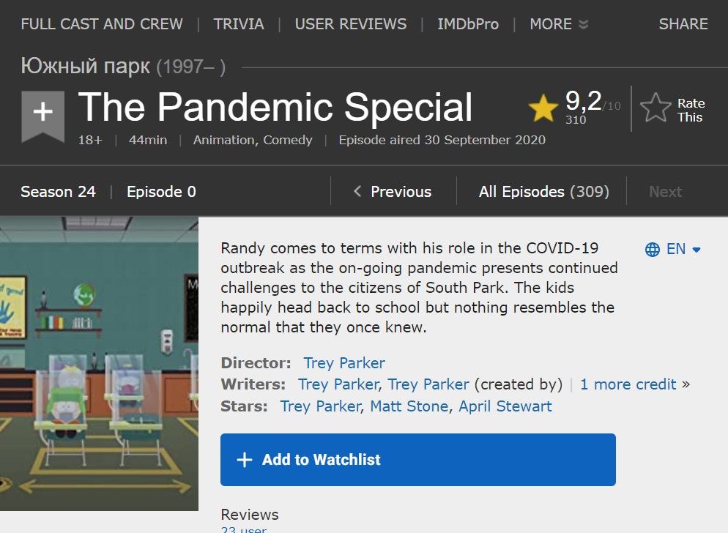728x533 pixels.
Task: Go to USER REVIEWS section
Action: (350, 24)
